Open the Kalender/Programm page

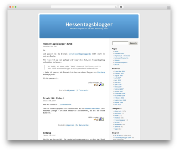(121, 58)
